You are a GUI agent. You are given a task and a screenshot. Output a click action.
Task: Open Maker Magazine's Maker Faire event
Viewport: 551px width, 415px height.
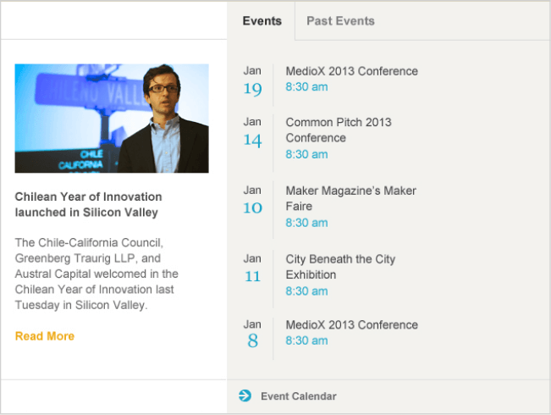pyautogui.click(x=350, y=198)
